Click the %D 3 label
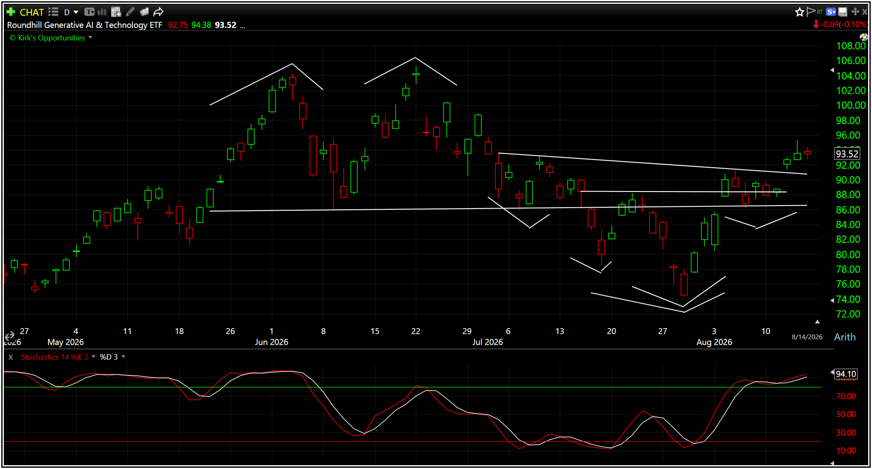 pyautogui.click(x=109, y=357)
